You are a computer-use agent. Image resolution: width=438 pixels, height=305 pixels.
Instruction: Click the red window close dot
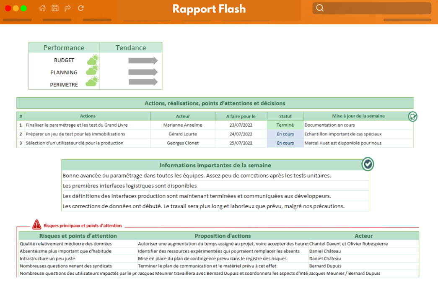(8, 8)
